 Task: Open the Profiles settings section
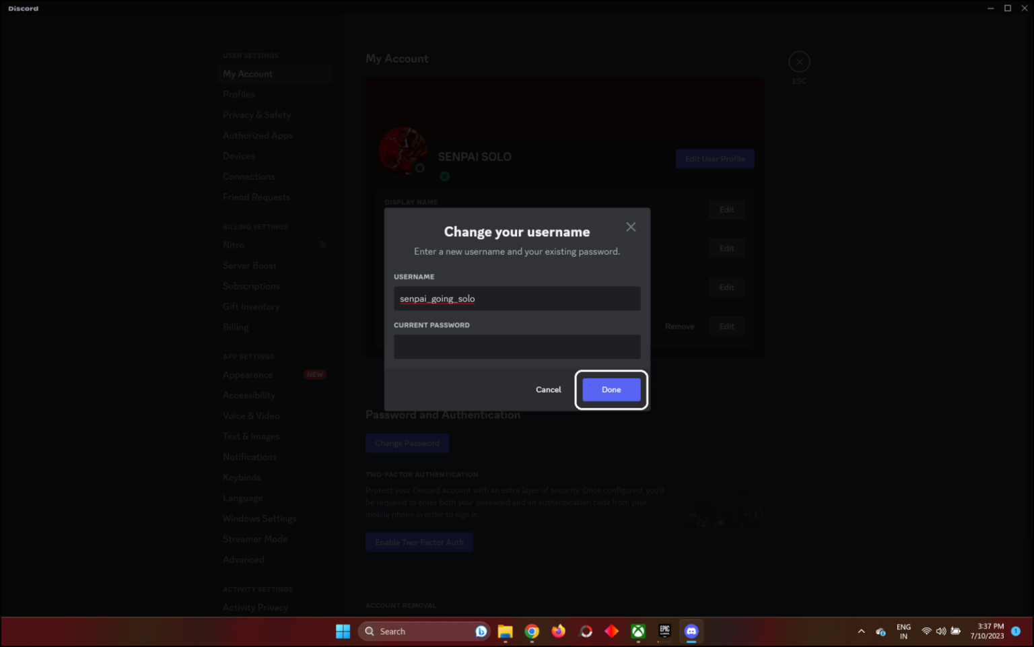coord(238,94)
